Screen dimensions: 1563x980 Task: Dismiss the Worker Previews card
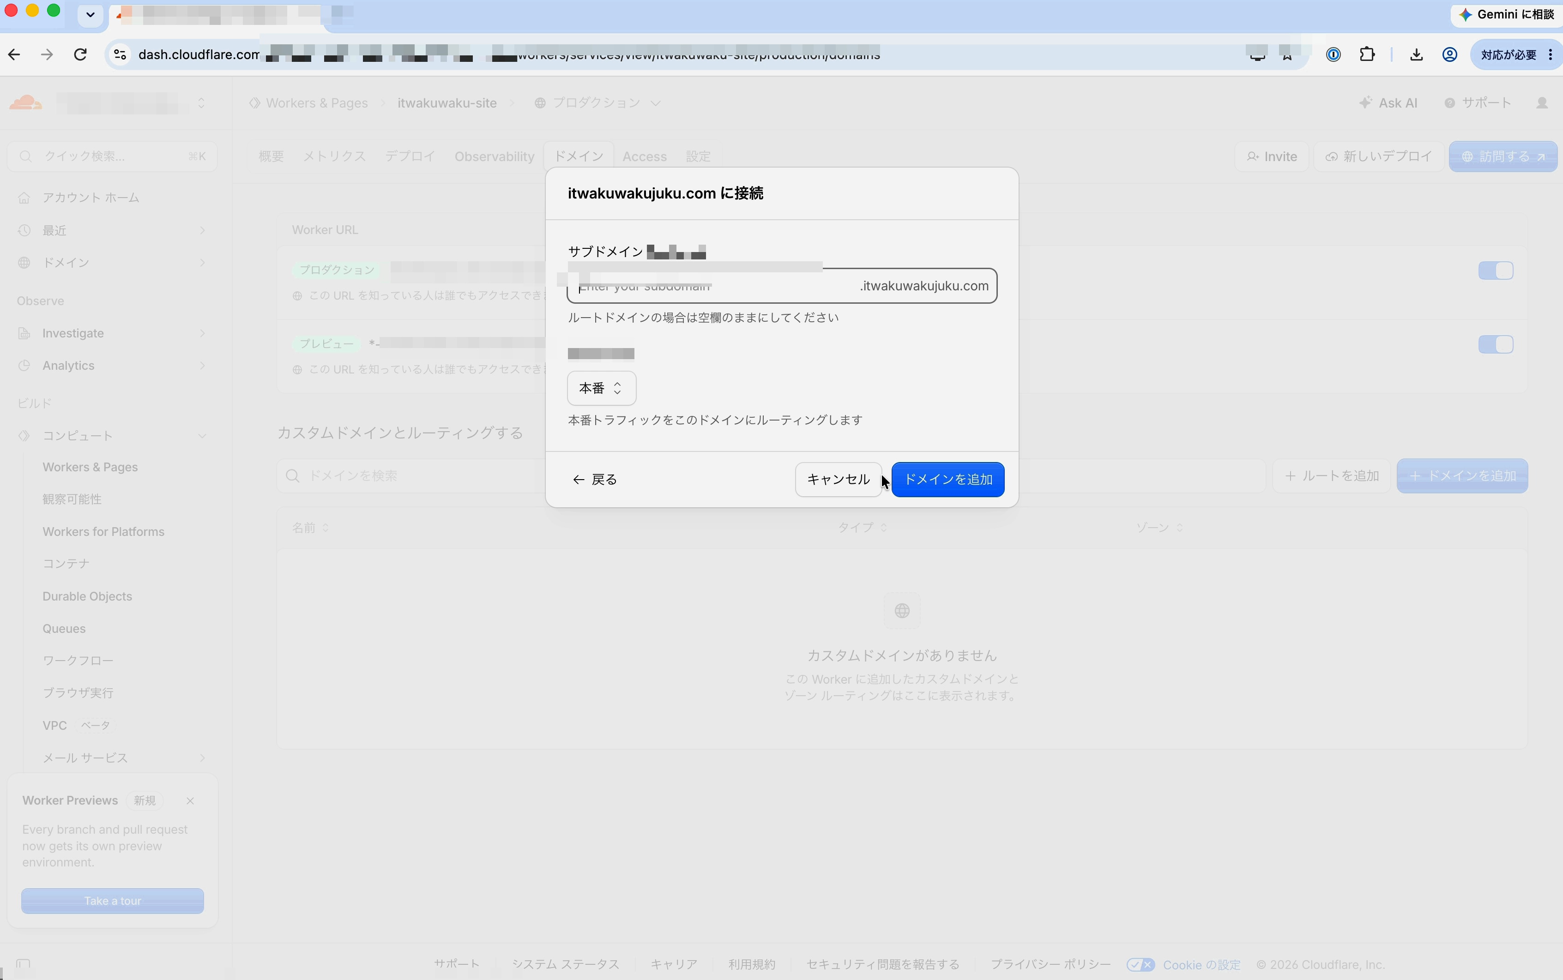tap(190, 801)
